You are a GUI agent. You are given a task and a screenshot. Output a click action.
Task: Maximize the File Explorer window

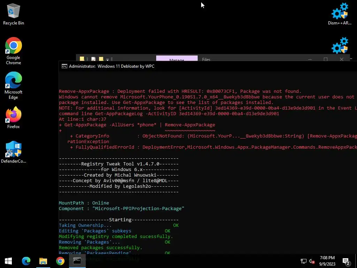click(326, 59)
